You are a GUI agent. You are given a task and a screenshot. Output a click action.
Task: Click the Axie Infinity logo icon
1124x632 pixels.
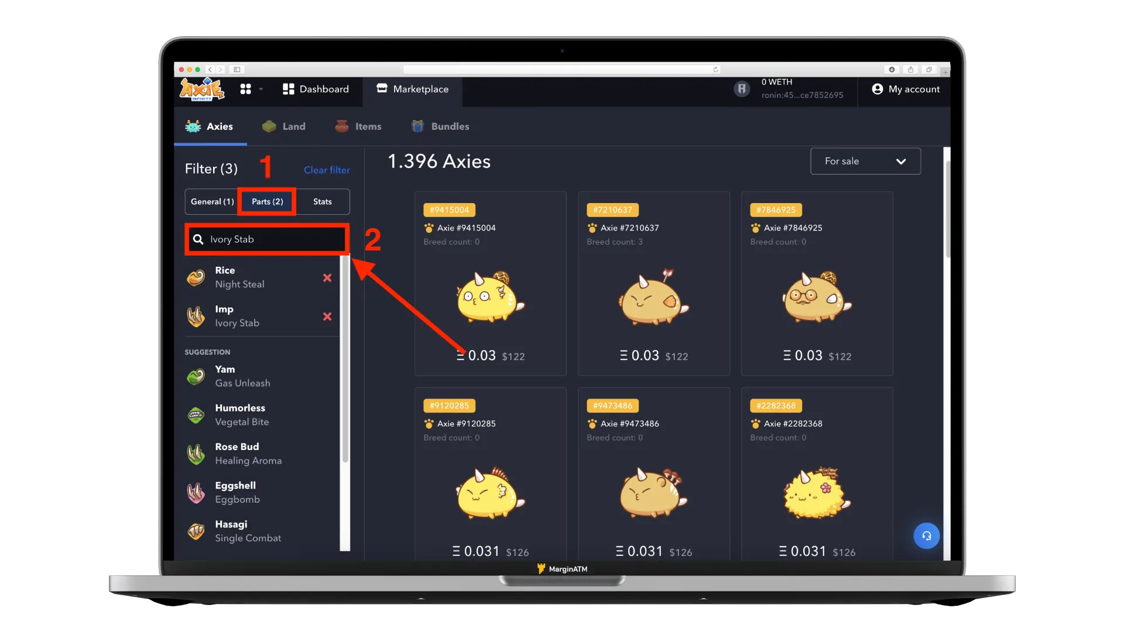pos(201,89)
